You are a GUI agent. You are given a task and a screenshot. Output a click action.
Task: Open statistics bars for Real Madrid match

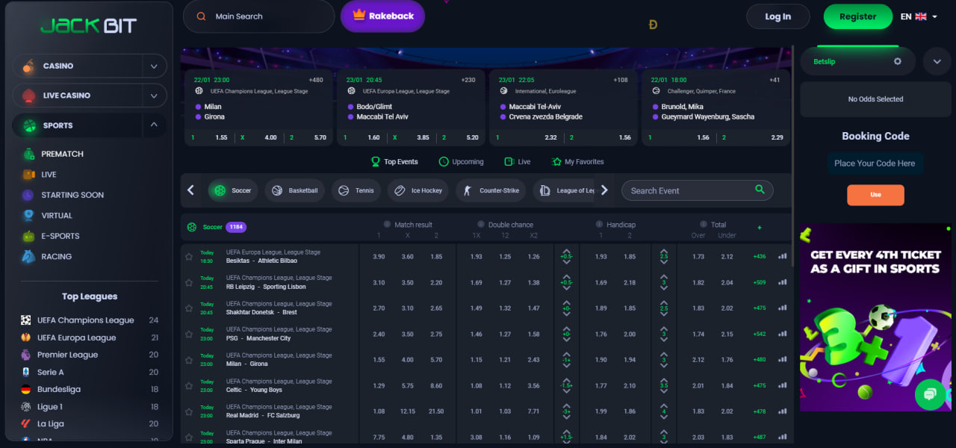[783, 411]
